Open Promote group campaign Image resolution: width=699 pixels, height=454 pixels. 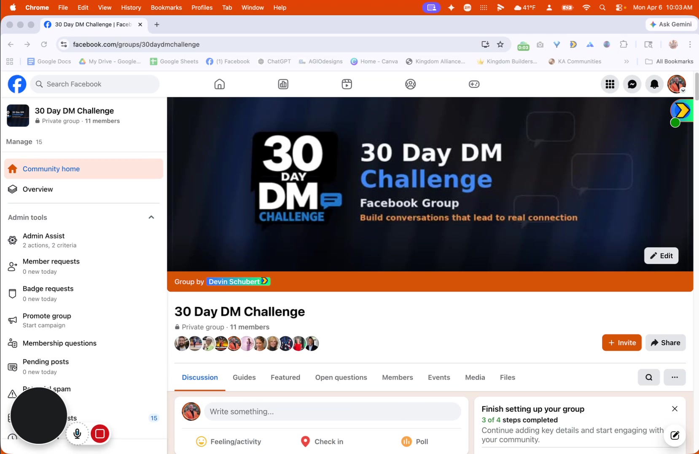(x=83, y=320)
